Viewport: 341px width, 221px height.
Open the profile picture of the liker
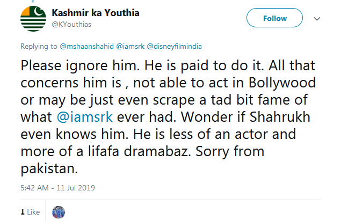[58, 212]
